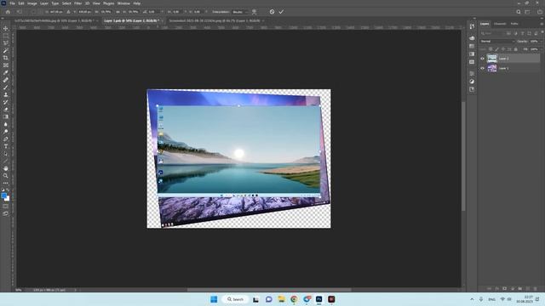This screenshot has height=306, width=545.
Task: Open the File menu
Action: pyautogui.click(x=12, y=3)
